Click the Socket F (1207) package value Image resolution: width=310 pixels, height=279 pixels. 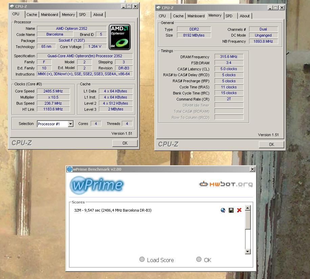[x=71, y=40]
